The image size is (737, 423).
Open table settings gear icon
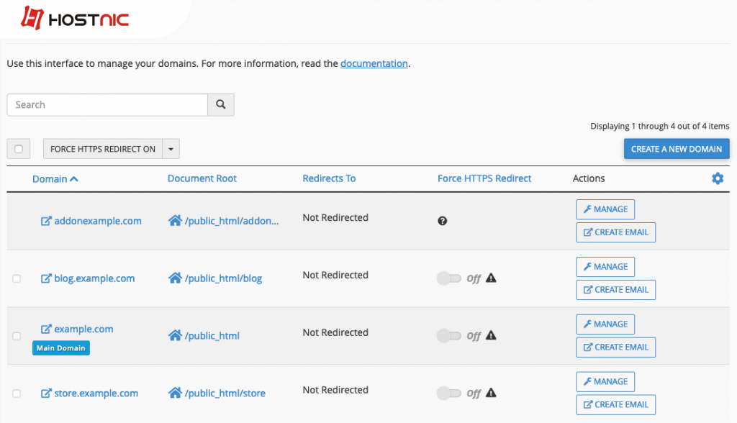[718, 178]
